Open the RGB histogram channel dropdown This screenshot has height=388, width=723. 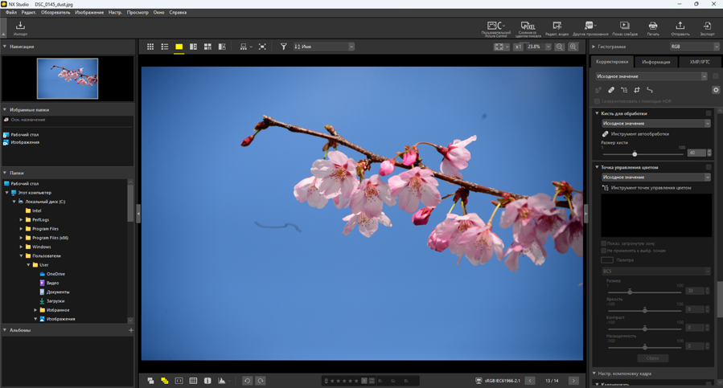click(x=694, y=47)
